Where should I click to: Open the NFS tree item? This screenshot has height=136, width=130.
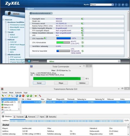point(12,52)
